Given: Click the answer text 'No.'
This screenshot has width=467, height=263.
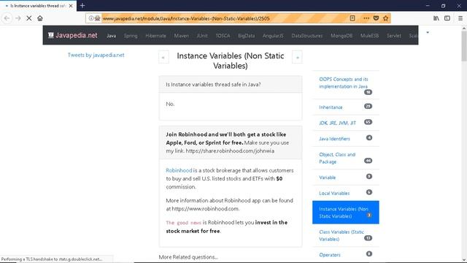Looking at the screenshot, I should pos(170,104).
